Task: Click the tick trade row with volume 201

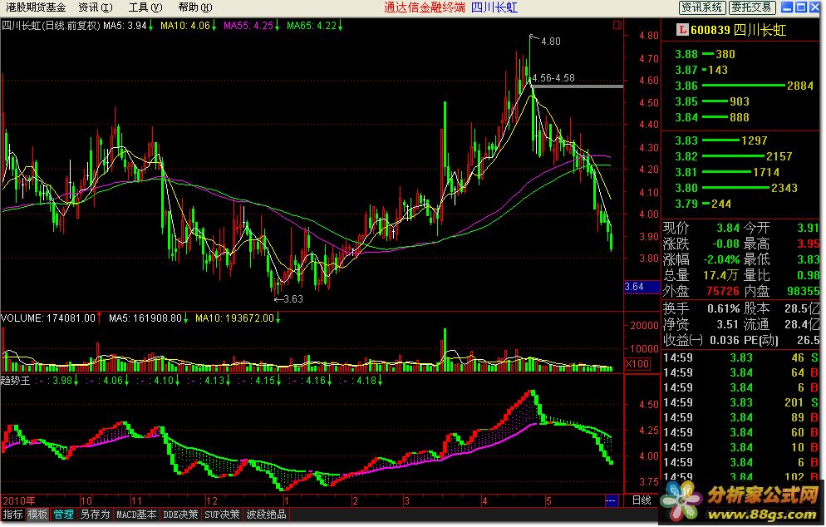Action: coord(740,402)
